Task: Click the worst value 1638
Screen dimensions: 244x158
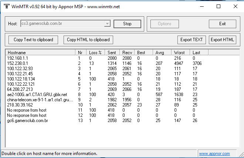Action: click(179, 95)
